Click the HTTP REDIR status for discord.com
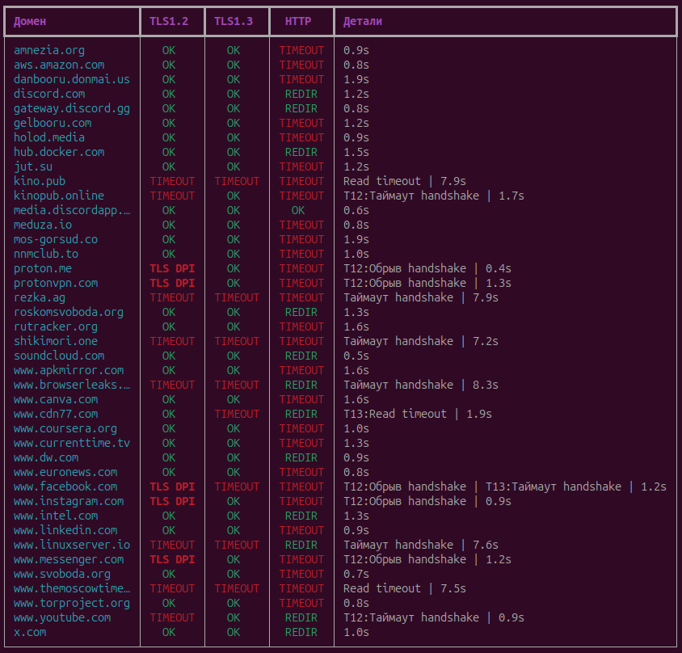This screenshot has width=682, height=653. [x=301, y=94]
